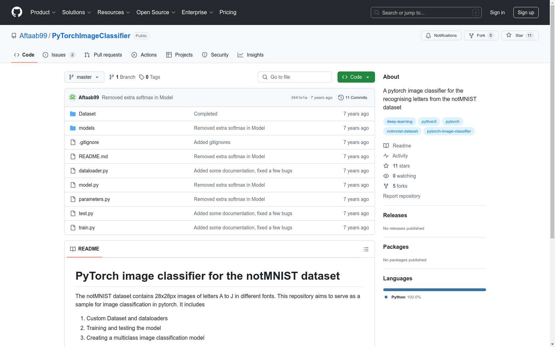The height and width of the screenshot is (347, 555).
Task: Open the test.py file
Action: pos(86,213)
